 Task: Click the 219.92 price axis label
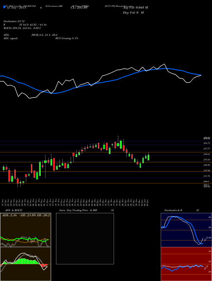tap(206, 170)
